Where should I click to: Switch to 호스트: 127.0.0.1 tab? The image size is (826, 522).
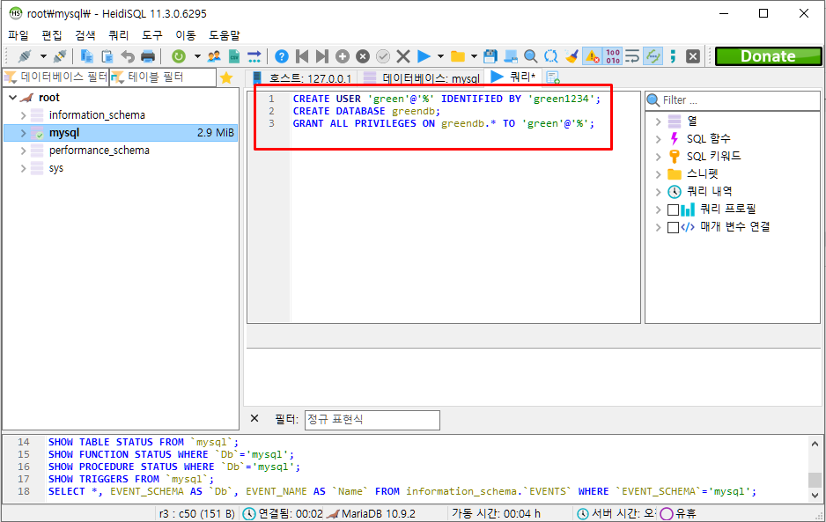pos(302,78)
